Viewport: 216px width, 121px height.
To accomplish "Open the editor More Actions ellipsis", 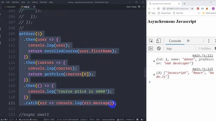I will [143, 7].
